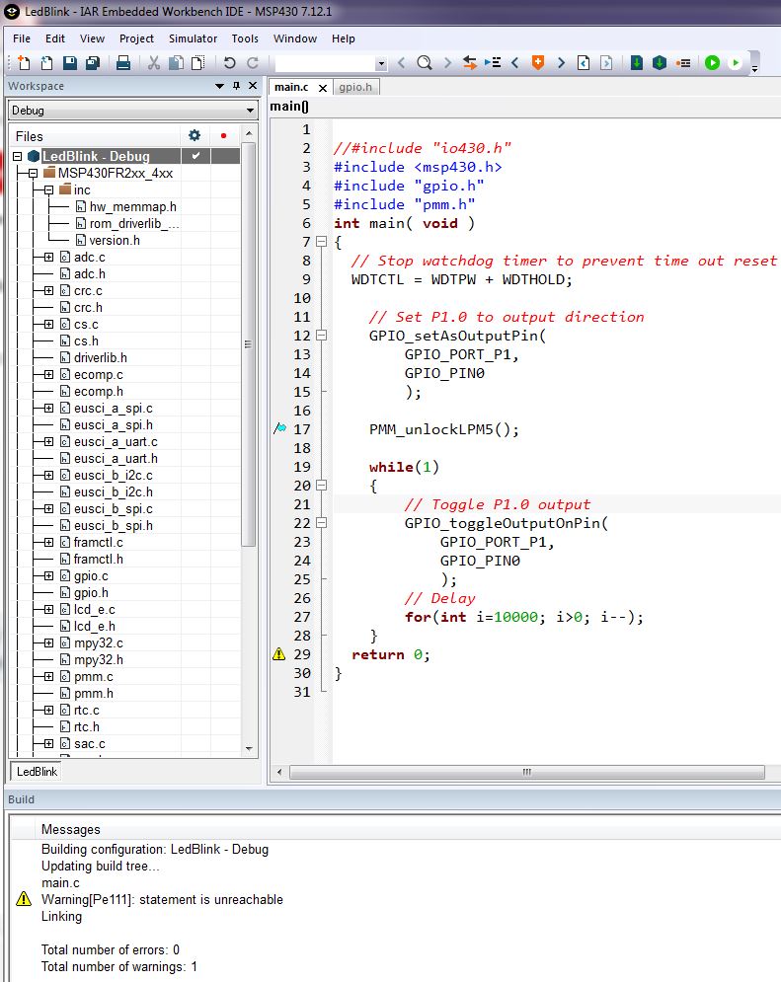Click the toolbar quick search field
This screenshot has height=982, width=781.
325,63
